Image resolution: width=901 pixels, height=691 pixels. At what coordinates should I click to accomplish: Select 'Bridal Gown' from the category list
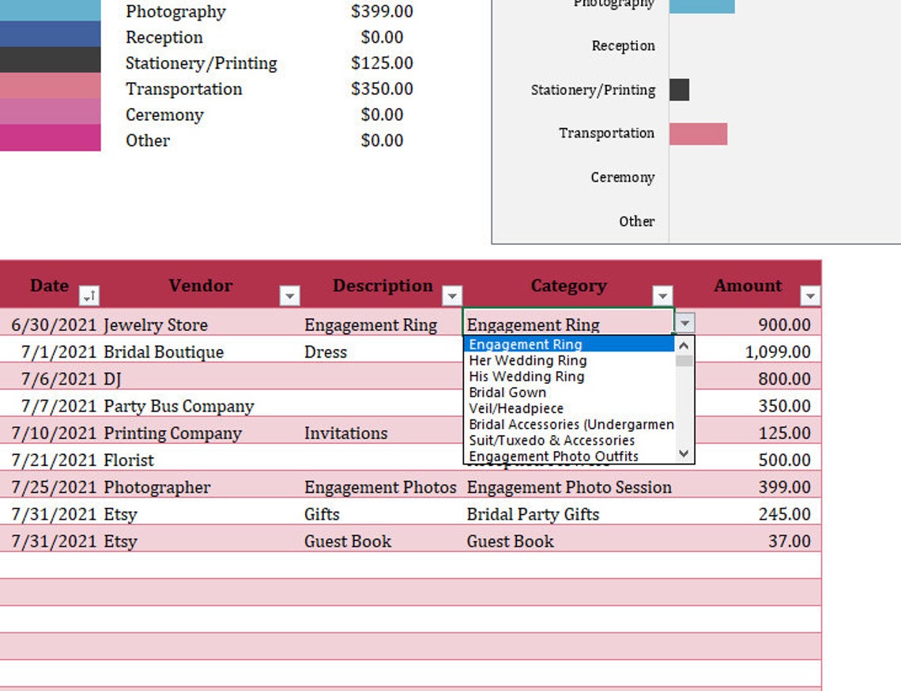click(x=507, y=392)
